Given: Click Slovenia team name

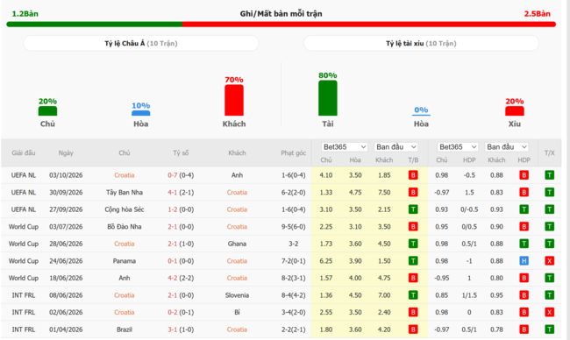Looking at the screenshot, I should [x=237, y=295].
